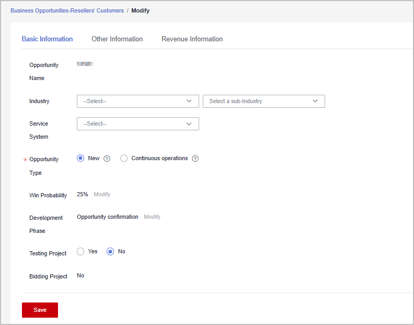Viewport: 414px width, 325px height.
Task: Open the Service System dropdown
Action: (137, 124)
